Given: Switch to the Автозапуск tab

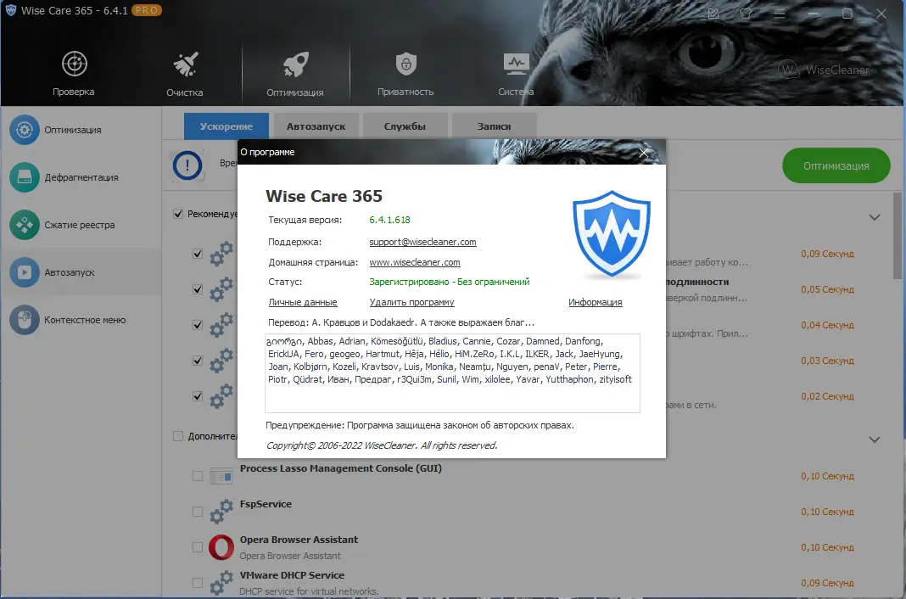Looking at the screenshot, I should pyautogui.click(x=316, y=126).
